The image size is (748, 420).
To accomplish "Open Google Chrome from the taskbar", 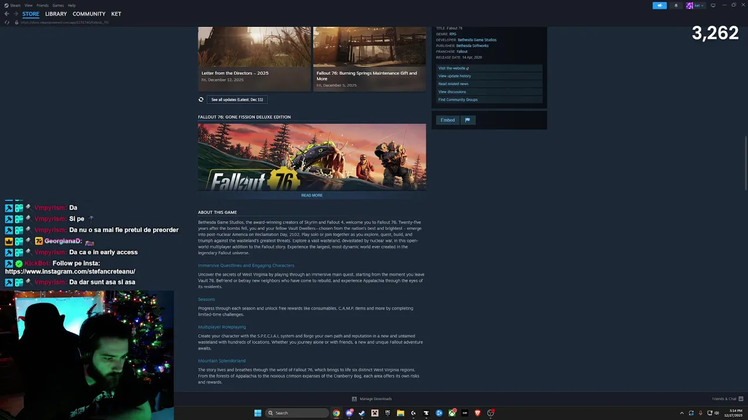I will click(336, 413).
